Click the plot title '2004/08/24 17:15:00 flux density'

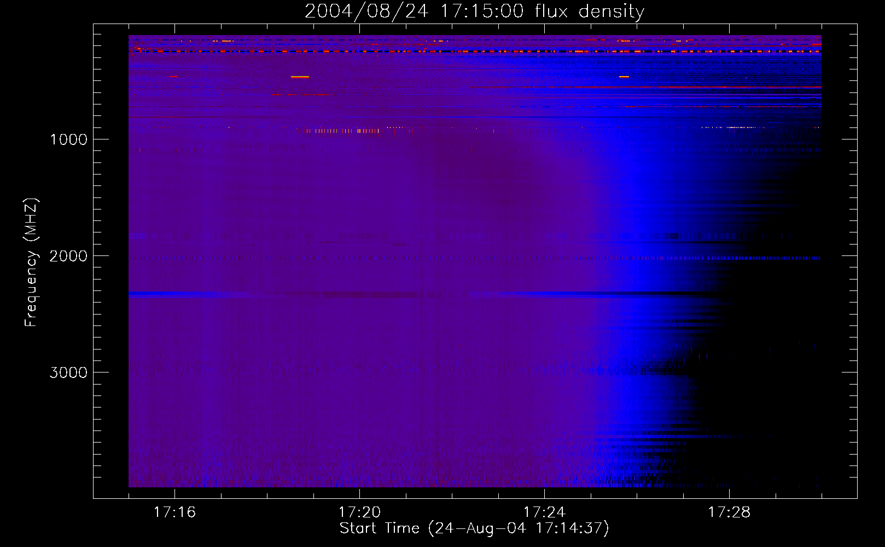tap(474, 11)
